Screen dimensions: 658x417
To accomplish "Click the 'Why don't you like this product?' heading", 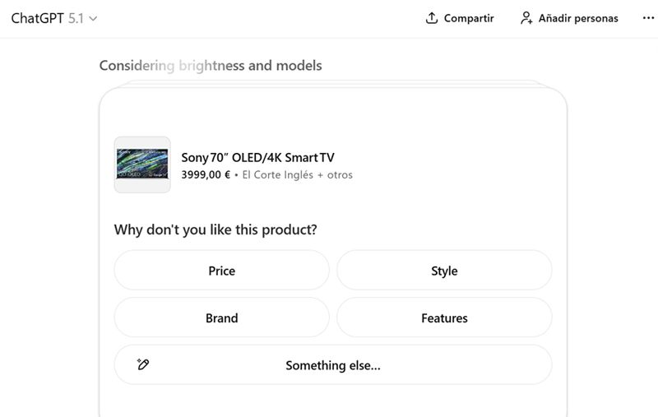I will click(x=215, y=229).
